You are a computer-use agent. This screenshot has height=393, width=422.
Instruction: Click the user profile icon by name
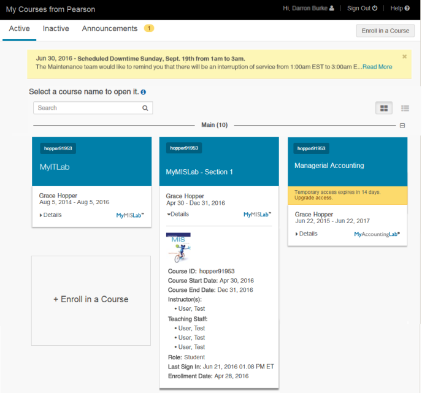click(332, 9)
